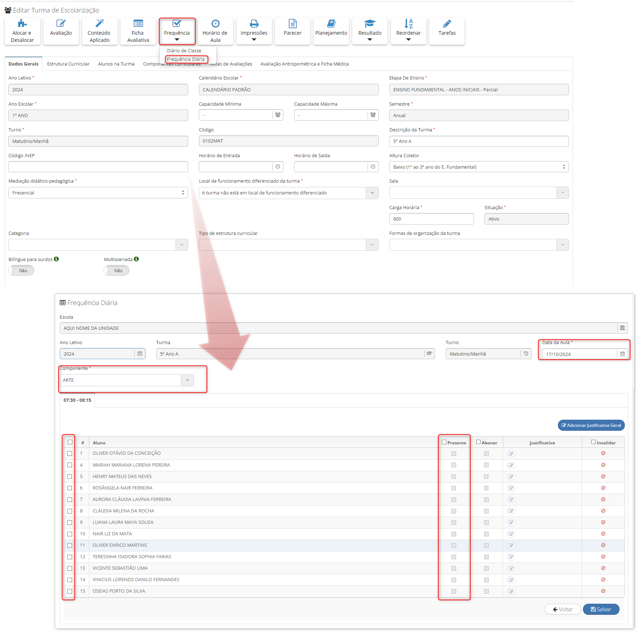This screenshot has height=632, width=636.
Task: Open the Parecer document tool
Action: [292, 31]
